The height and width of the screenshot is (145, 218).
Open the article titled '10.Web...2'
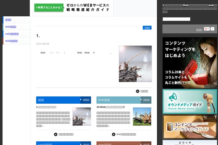[110, 107]
